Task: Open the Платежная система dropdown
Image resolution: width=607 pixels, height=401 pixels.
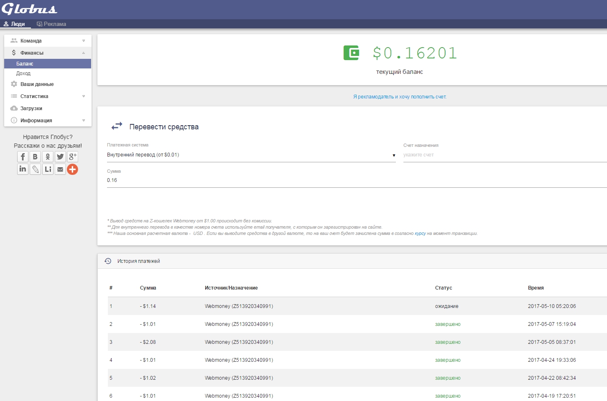Action: click(x=251, y=155)
